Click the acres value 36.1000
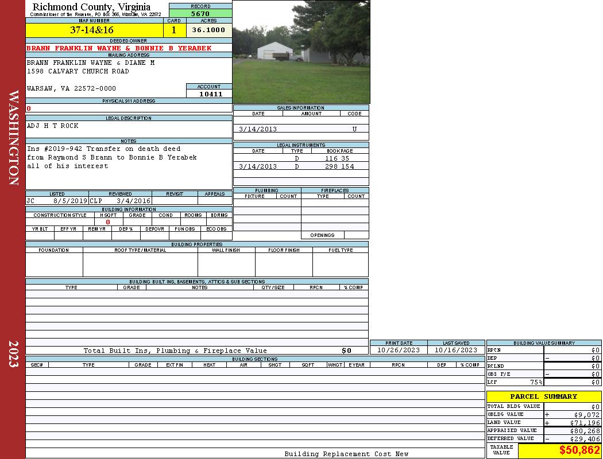The width and height of the screenshot is (603, 459). [208, 30]
